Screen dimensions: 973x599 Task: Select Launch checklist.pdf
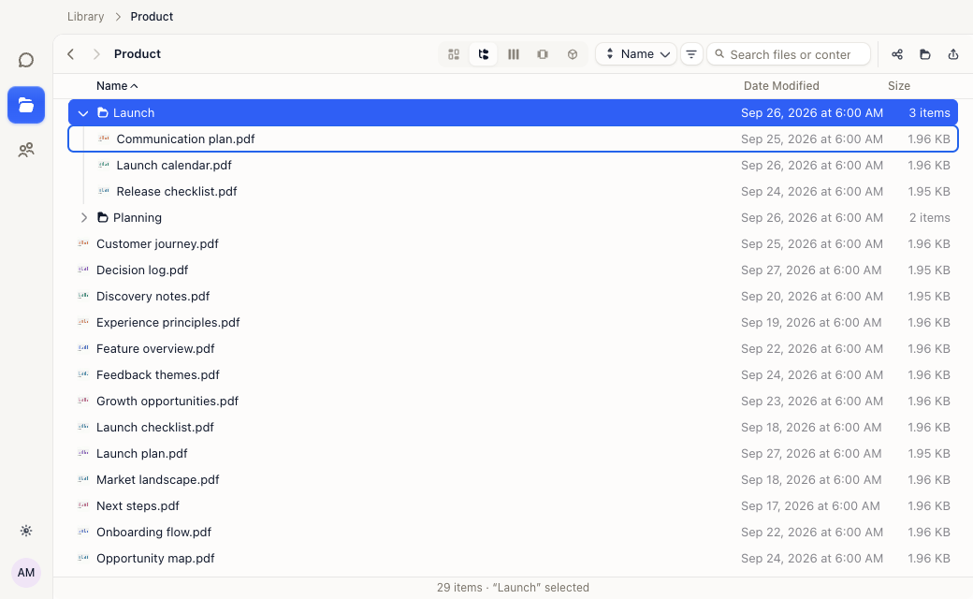[514, 428]
